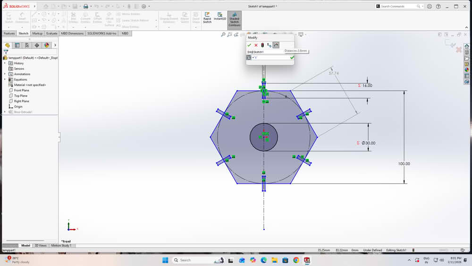Select the Ø30.00 diameter dimension
The height and width of the screenshot is (266, 472).
tap(369, 143)
